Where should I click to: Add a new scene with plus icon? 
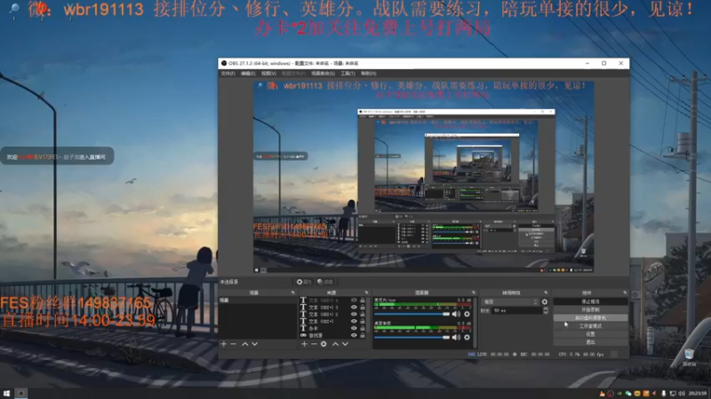coord(224,344)
